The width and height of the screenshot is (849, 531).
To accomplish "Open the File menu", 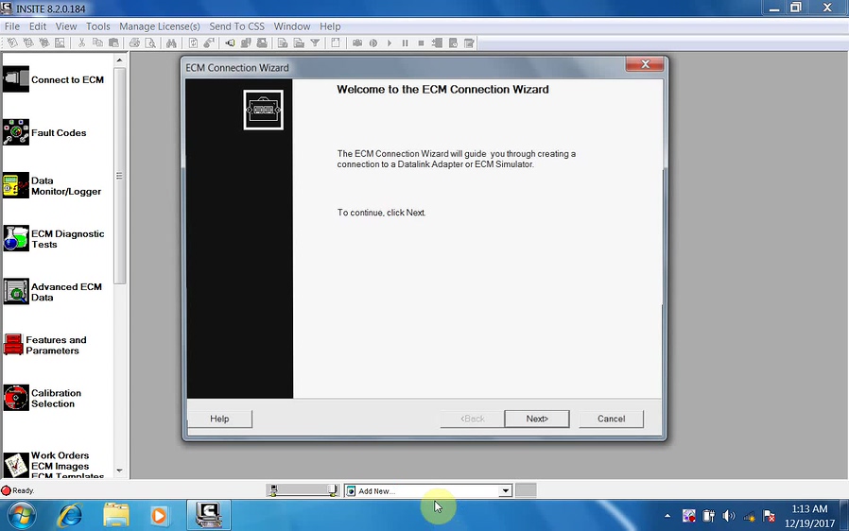I will (x=12, y=26).
